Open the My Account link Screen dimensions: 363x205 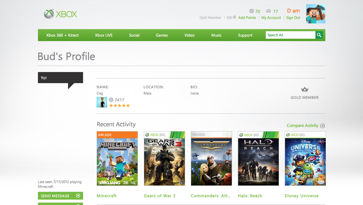coord(271,18)
